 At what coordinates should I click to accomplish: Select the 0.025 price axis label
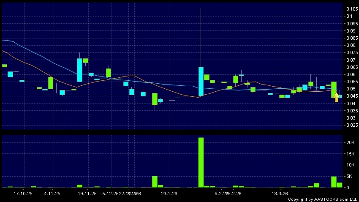pos(351,125)
